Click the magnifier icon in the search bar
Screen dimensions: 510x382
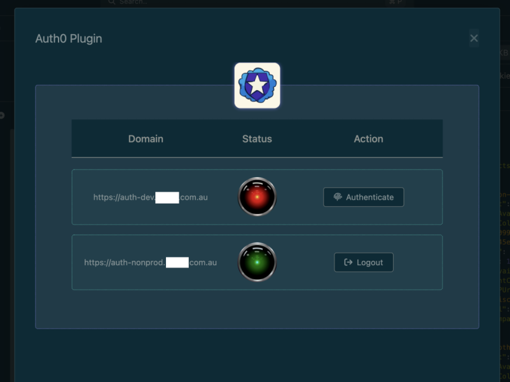(x=112, y=3)
